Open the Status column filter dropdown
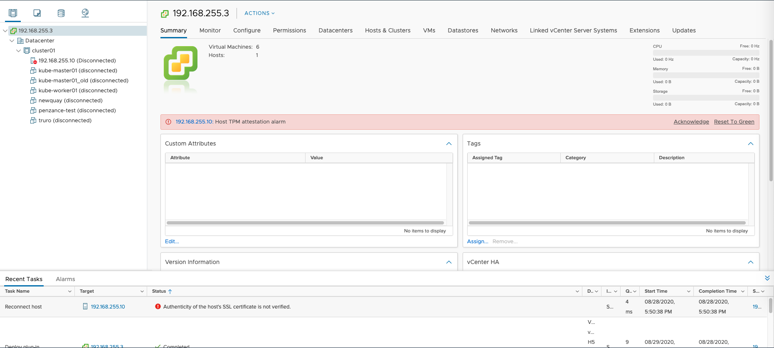Screen dimensions: 774x348 coord(577,291)
